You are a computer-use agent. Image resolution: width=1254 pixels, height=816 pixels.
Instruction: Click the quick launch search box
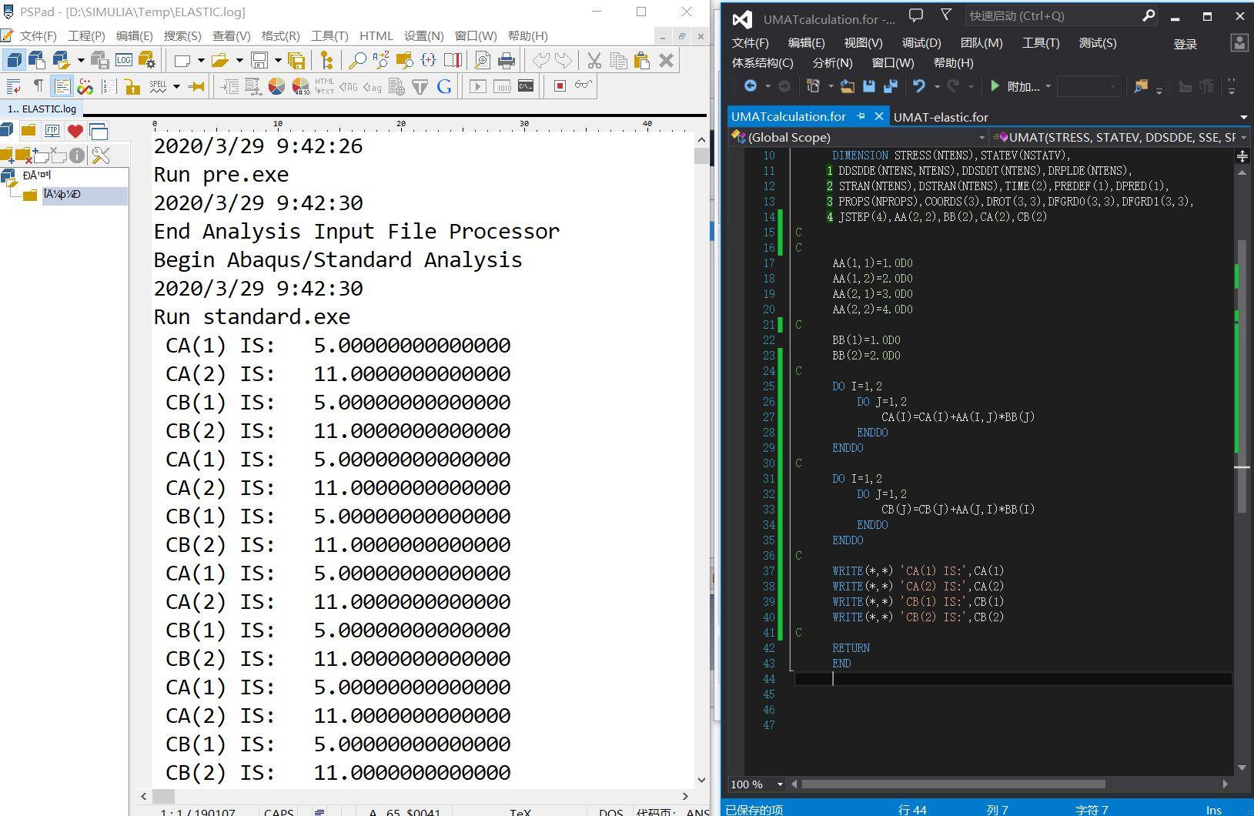1055,15
